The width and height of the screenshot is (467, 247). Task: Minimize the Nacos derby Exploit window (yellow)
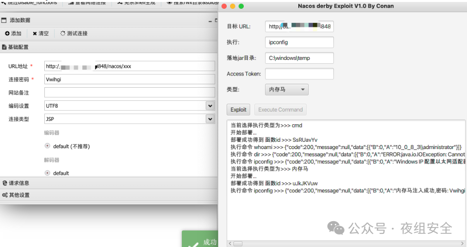coord(233,6)
